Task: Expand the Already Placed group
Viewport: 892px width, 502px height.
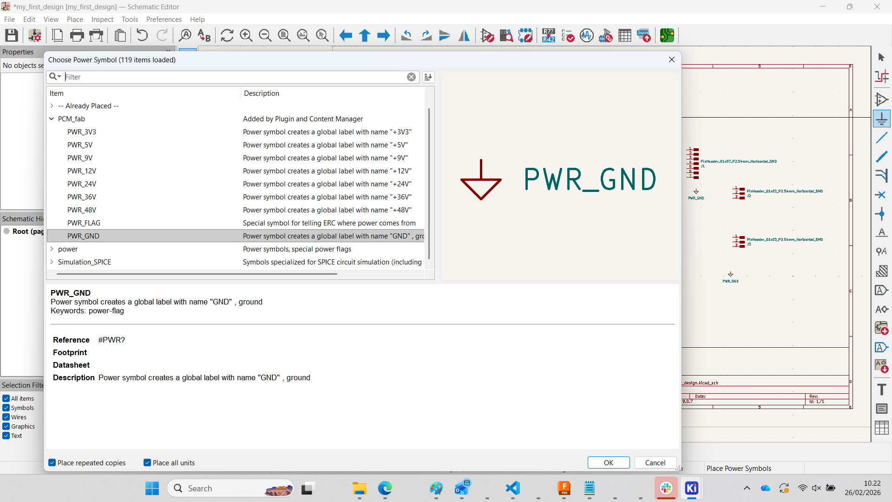Action: pyautogui.click(x=52, y=106)
